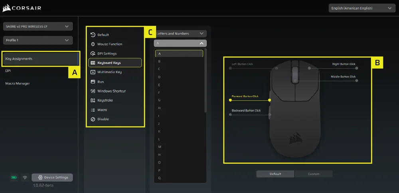Image resolution: width=399 pixels, height=193 pixels.
Task: Open Macro Manager section
Action: [x=18, y=83]
